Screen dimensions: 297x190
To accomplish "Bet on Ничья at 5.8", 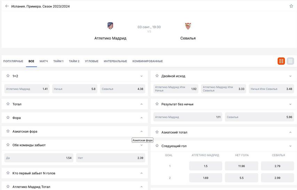I will click(x=75, y=89).
